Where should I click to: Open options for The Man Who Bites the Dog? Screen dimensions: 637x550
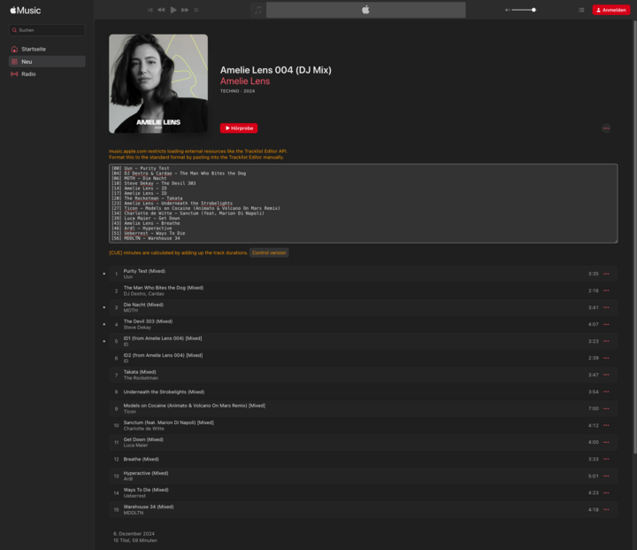click(606, 290)
